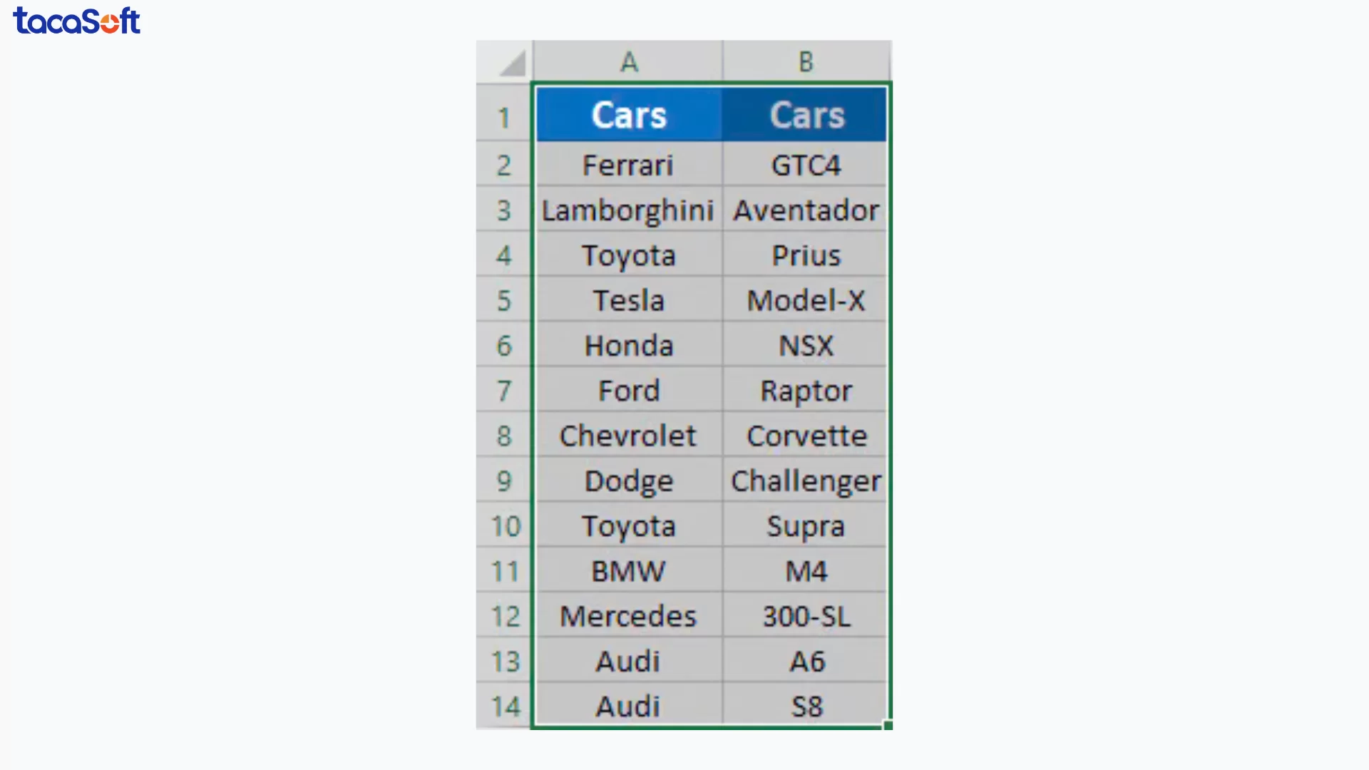1369x770 pixels.
Task: Select the Chevrolet cell
Action: (629, 435)
